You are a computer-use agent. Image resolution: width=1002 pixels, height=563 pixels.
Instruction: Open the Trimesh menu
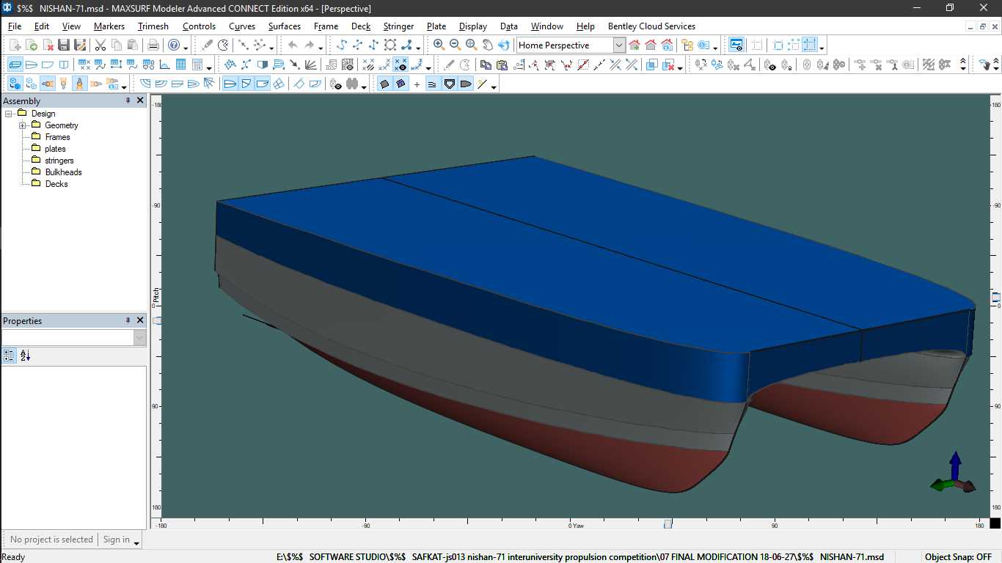153,26
